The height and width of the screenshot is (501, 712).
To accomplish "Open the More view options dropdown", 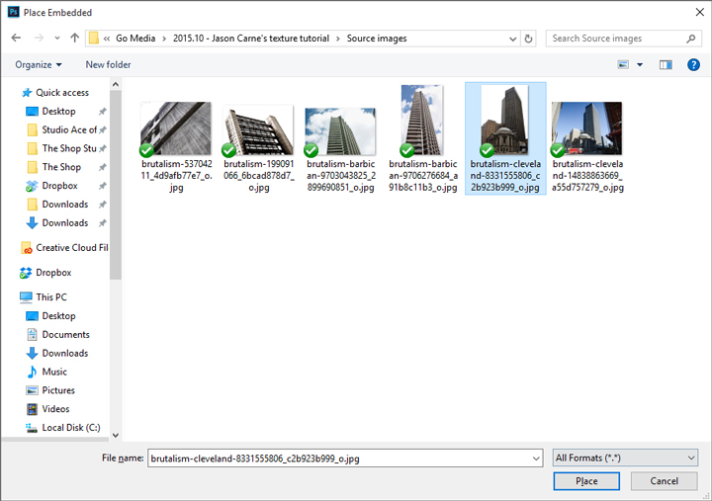I will 640,65.
